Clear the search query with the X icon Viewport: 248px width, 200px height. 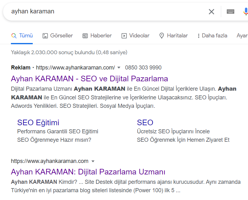click(x=211, y=12)
